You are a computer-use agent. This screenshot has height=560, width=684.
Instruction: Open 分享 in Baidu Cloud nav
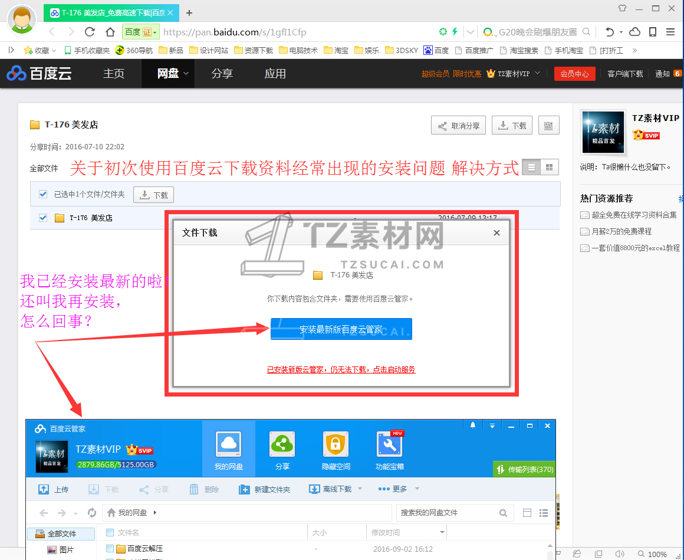tap(222, 73)
